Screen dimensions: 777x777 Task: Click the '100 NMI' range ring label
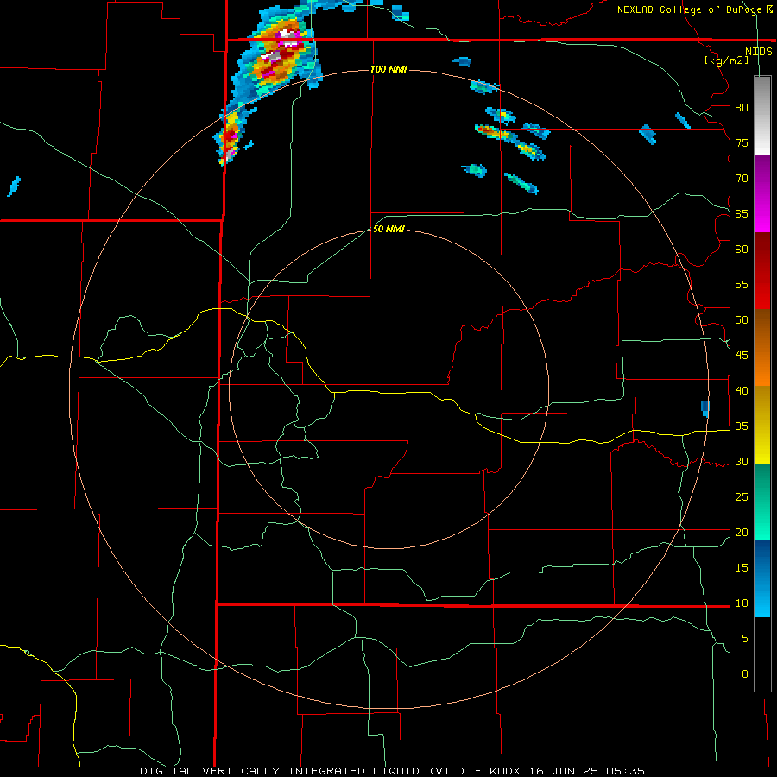(389, 69)
